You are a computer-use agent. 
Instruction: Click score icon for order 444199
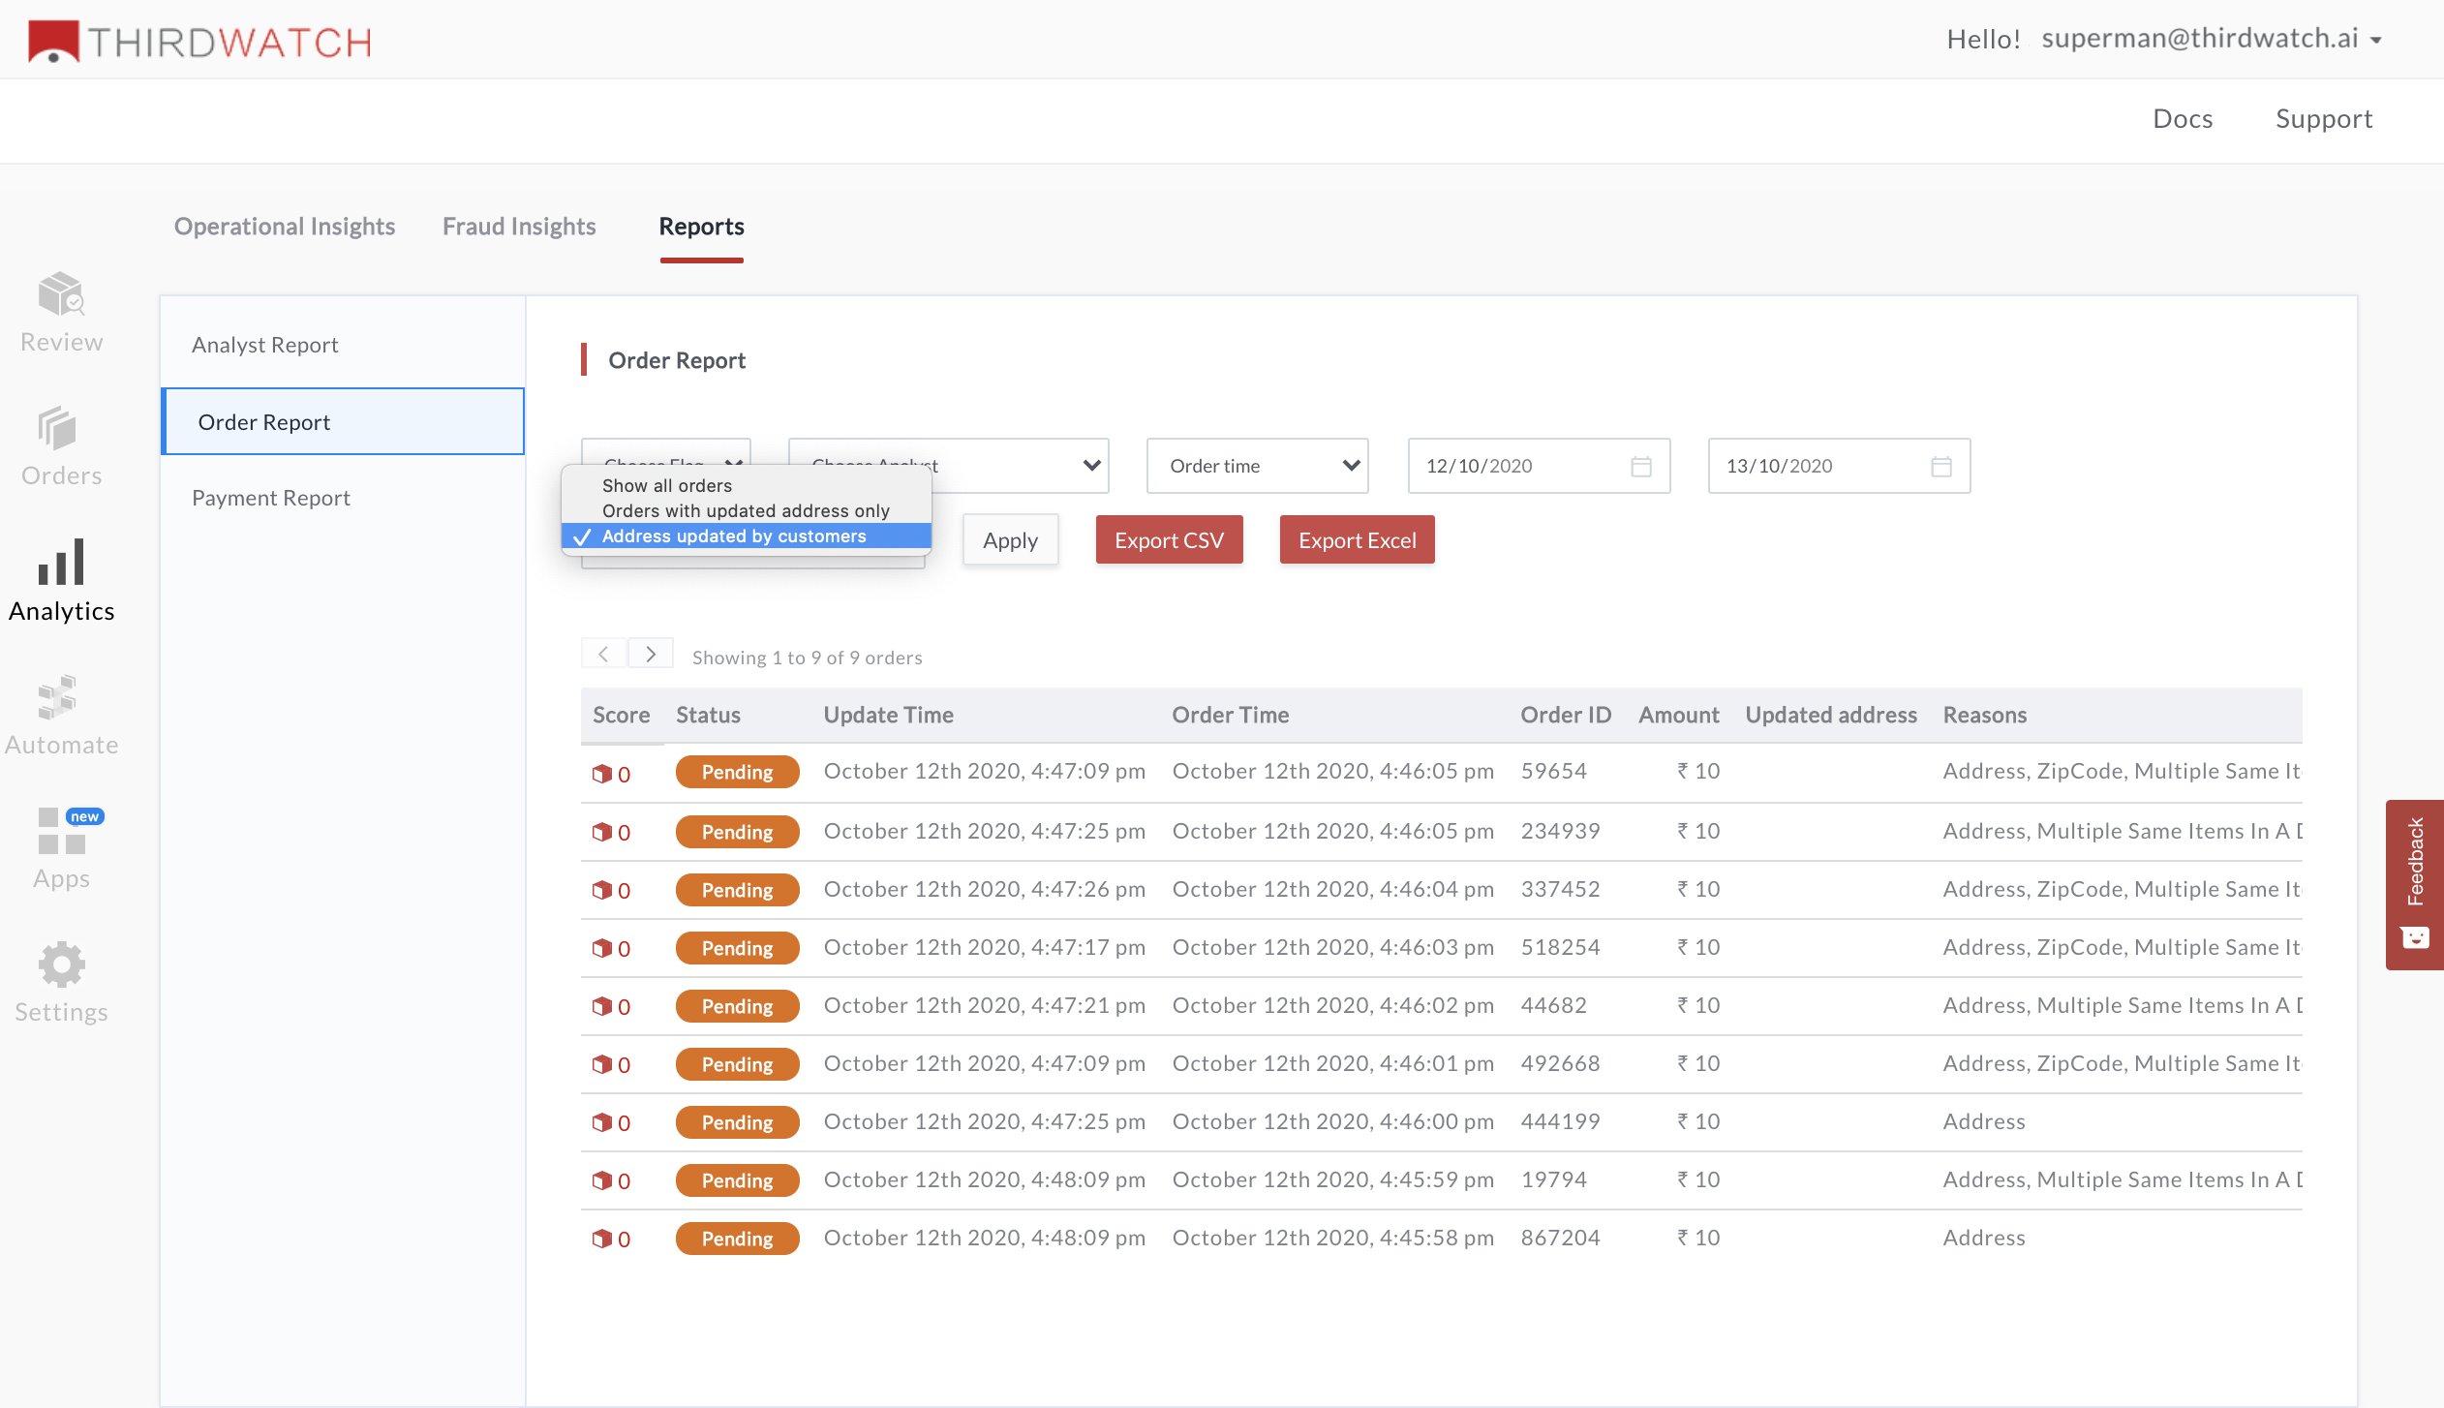[602, 1122]
